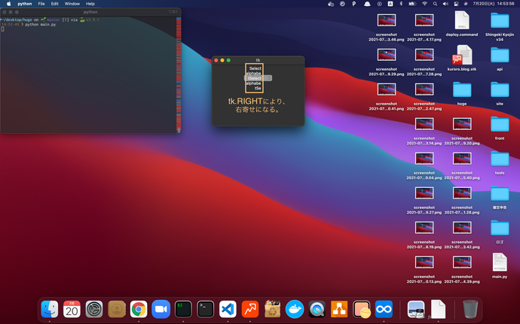Open Contacts app in the Dock
The image size is (520, 324).
point(116,310)
